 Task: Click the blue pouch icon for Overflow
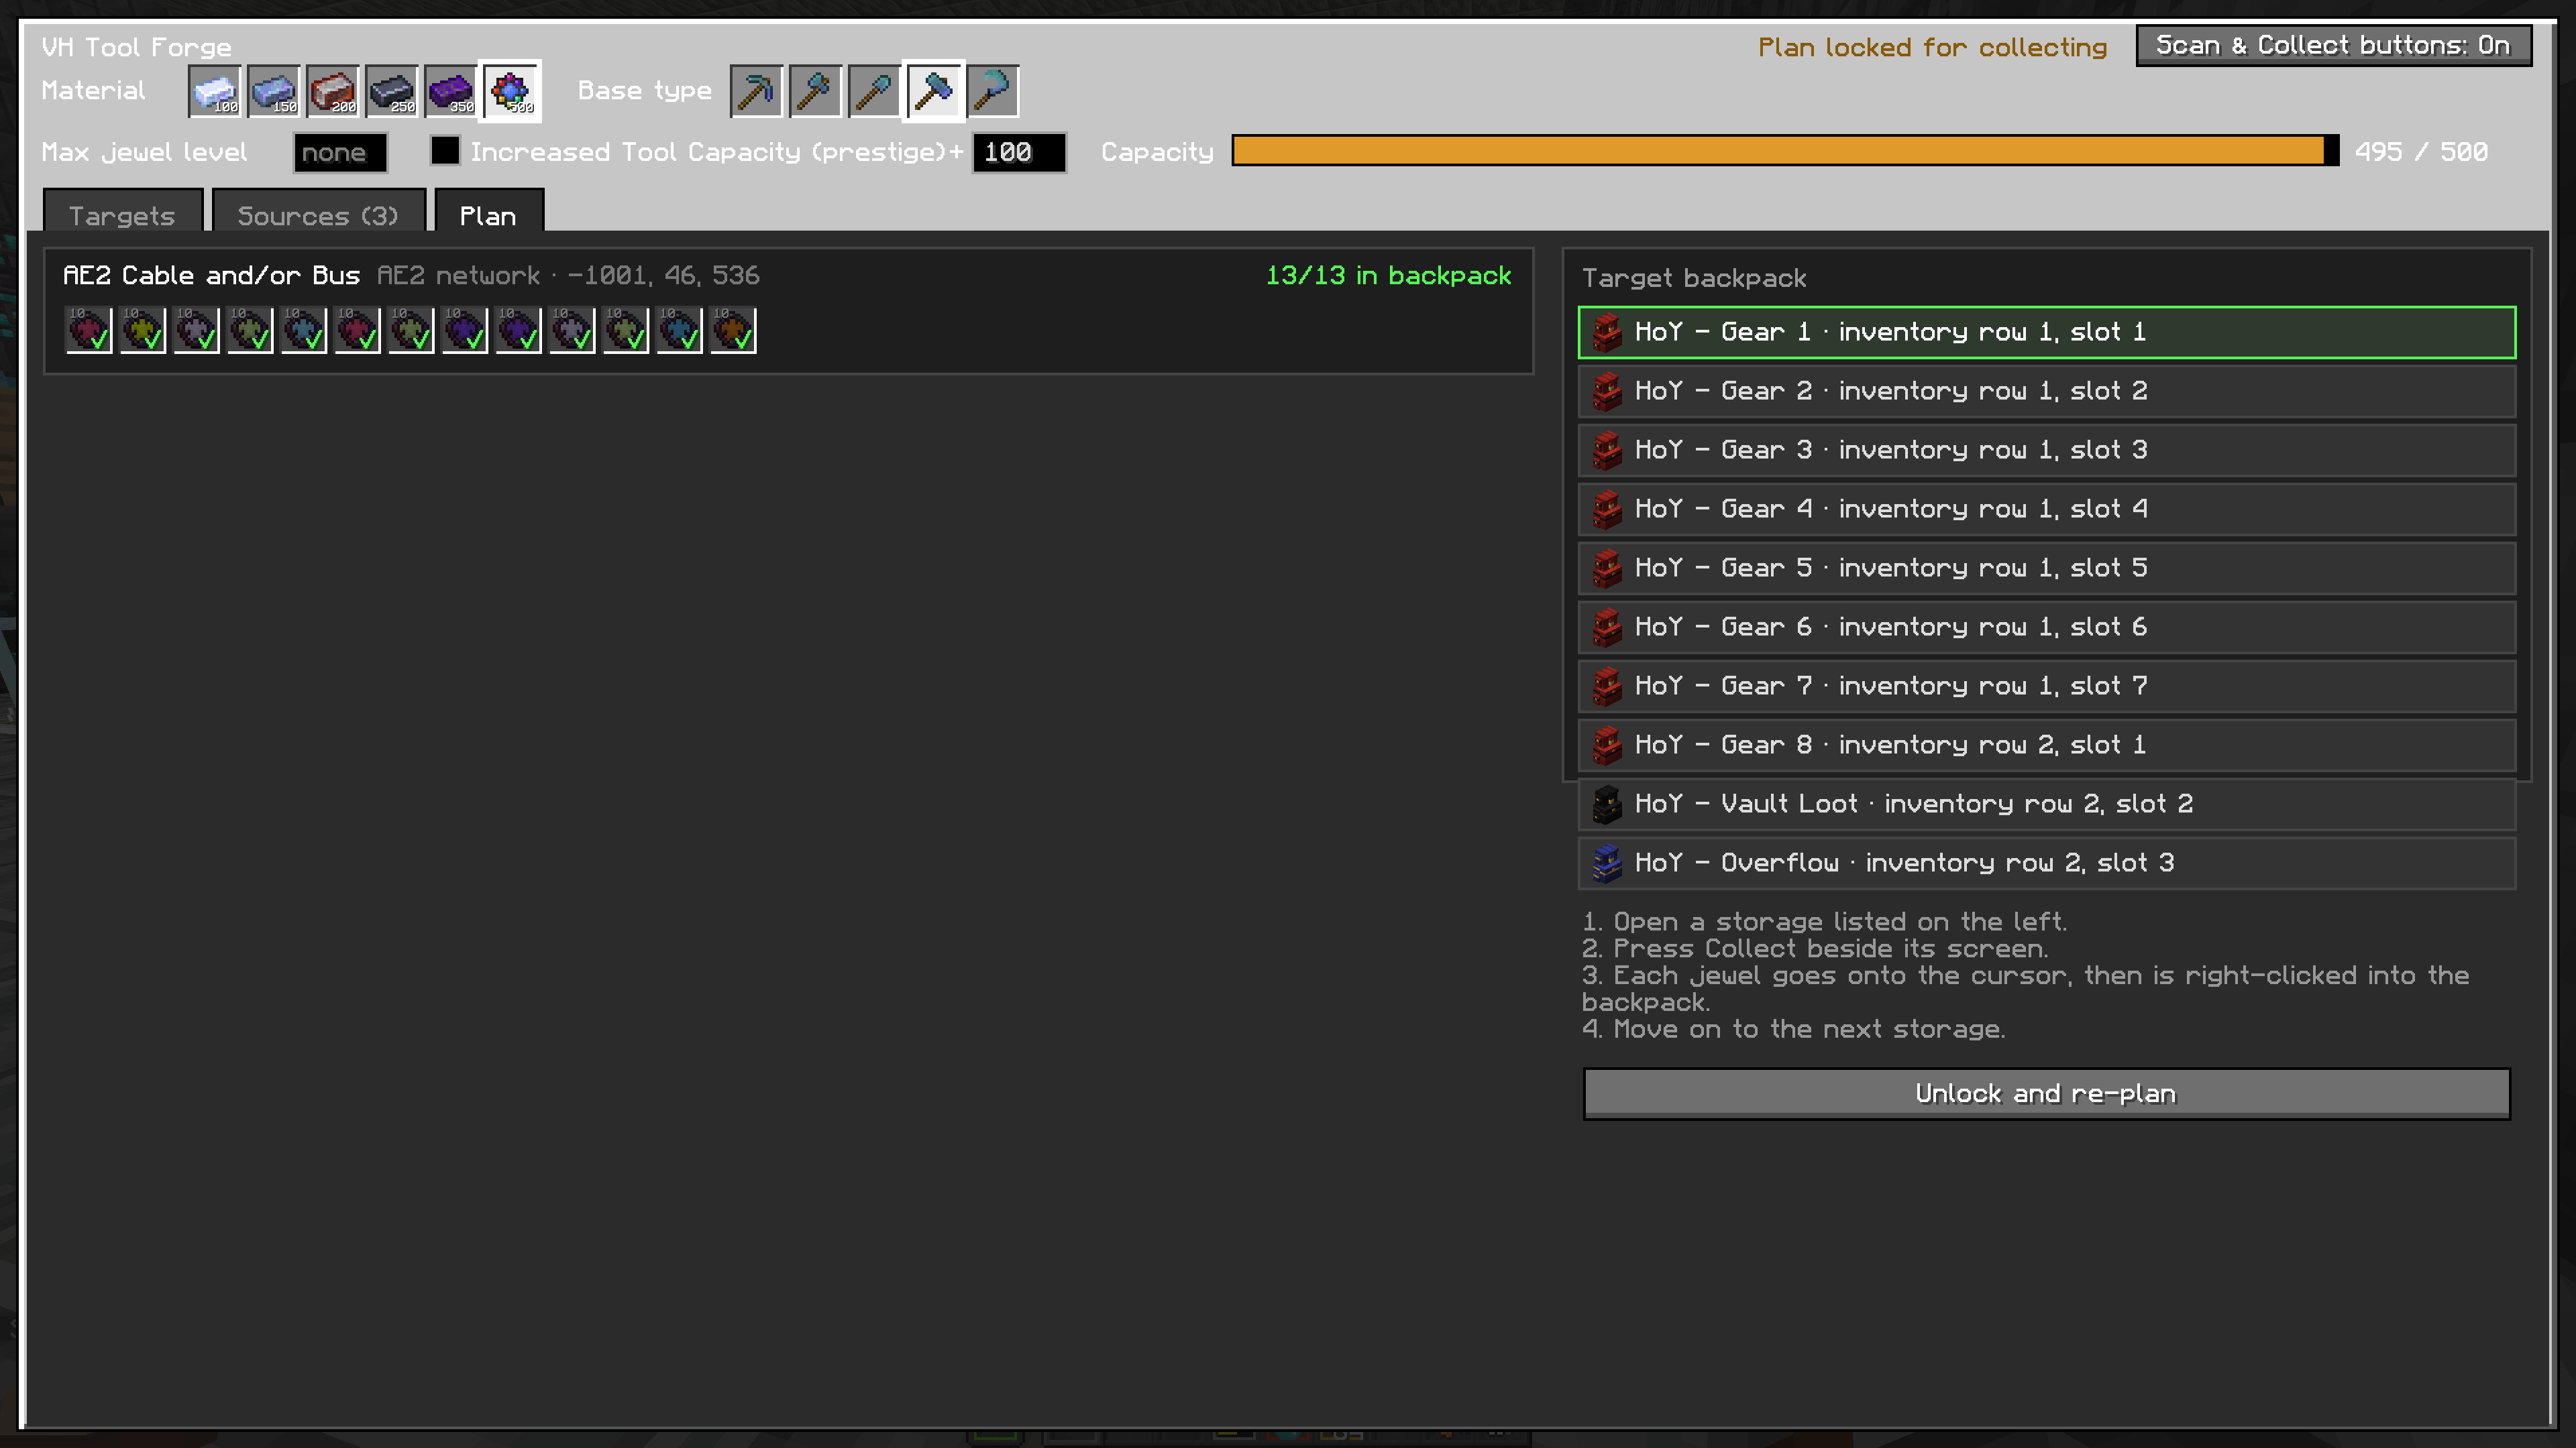tap(1606, 863)
